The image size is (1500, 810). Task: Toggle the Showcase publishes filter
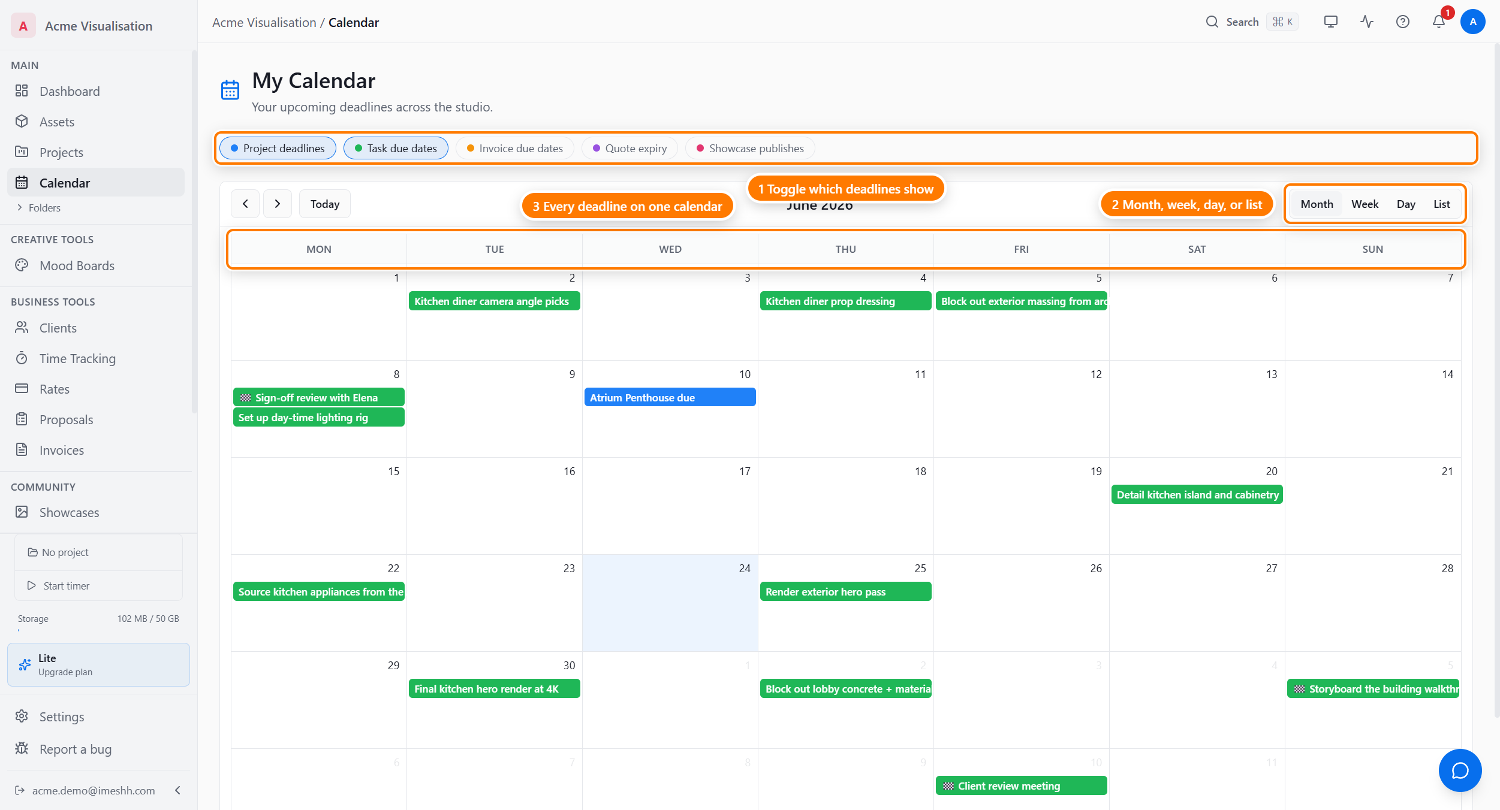[x=750, y=149]
